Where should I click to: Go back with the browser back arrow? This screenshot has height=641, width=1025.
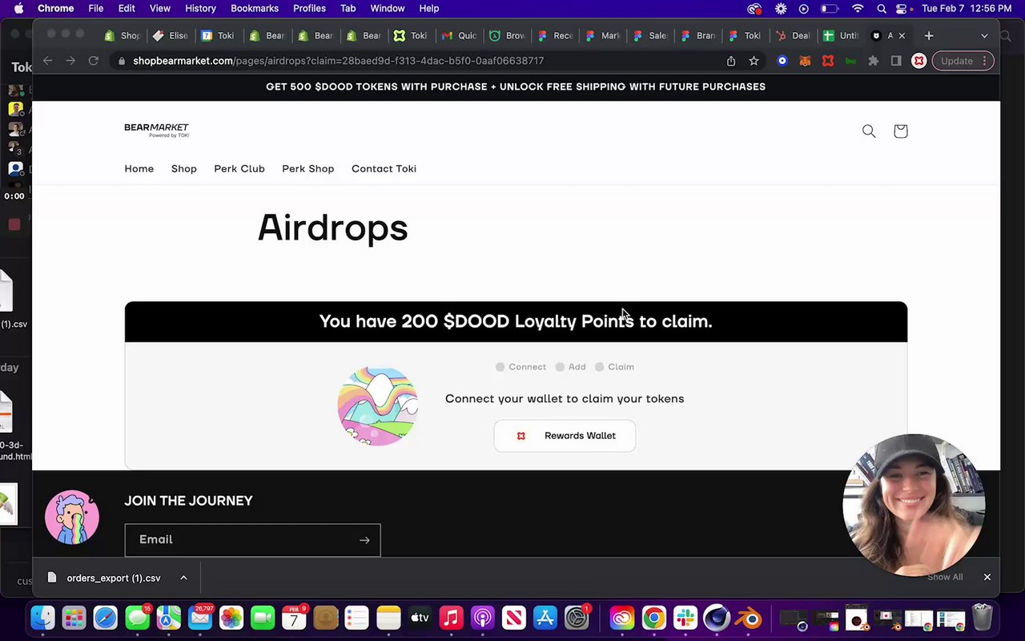pos(48,61)
